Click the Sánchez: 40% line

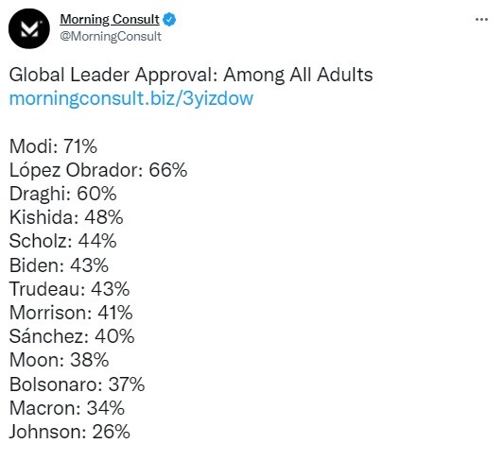click(x=72, y=336)
